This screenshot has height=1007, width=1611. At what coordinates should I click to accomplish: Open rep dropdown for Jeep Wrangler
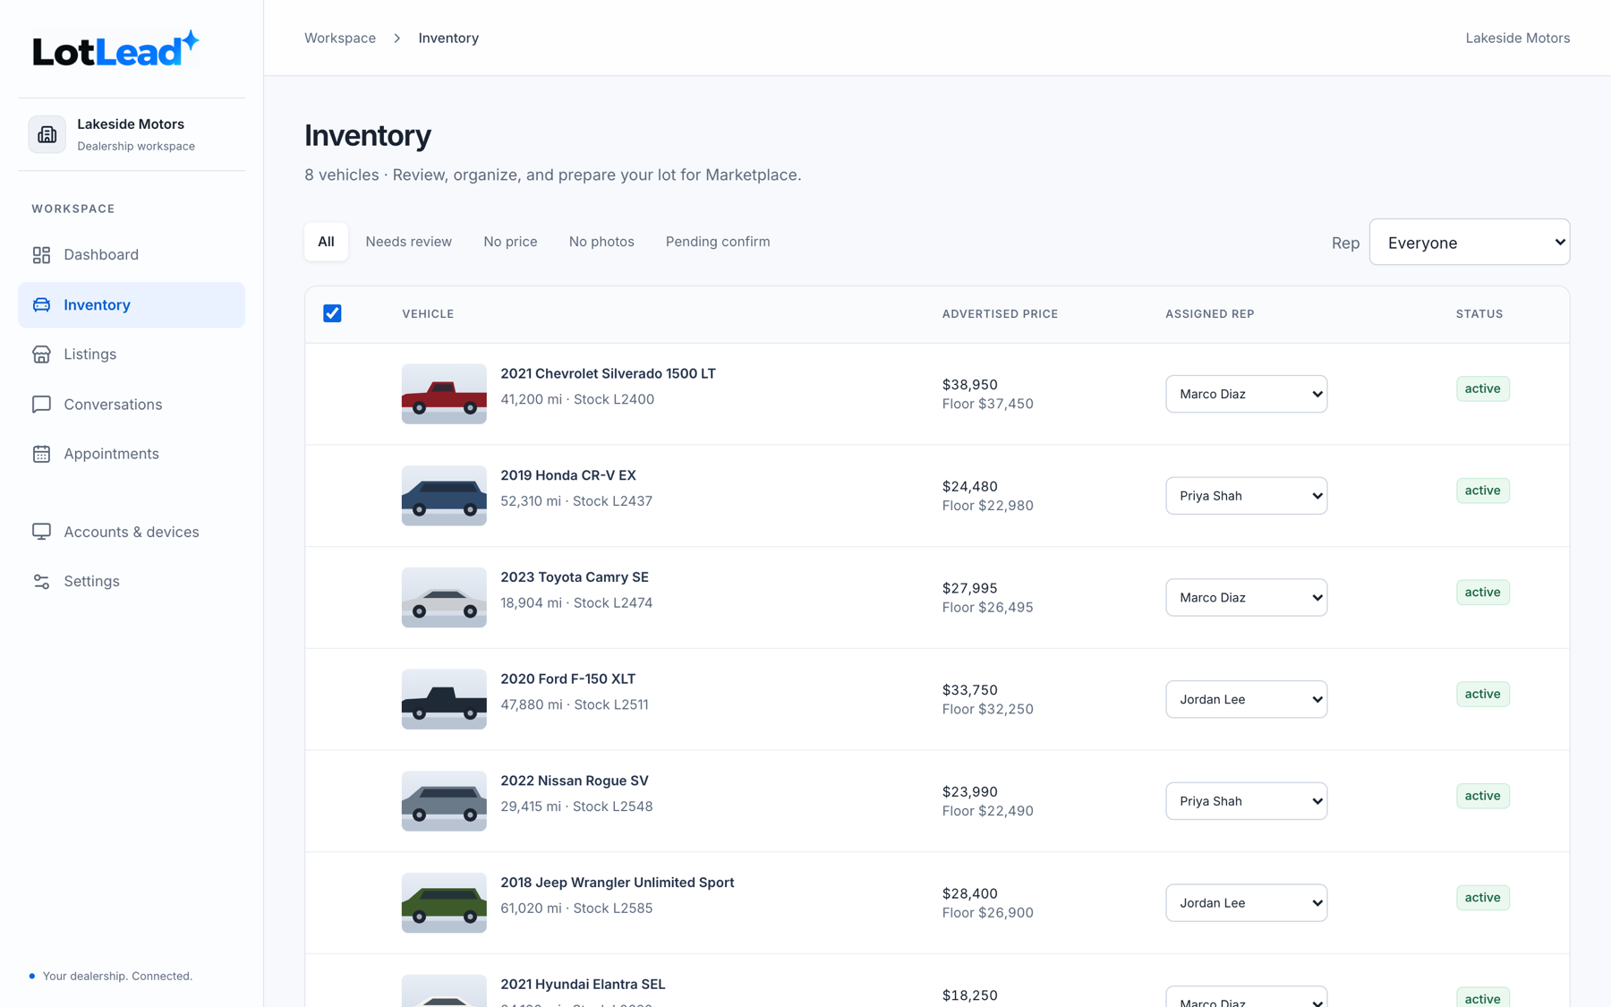tap(1246, 903)
